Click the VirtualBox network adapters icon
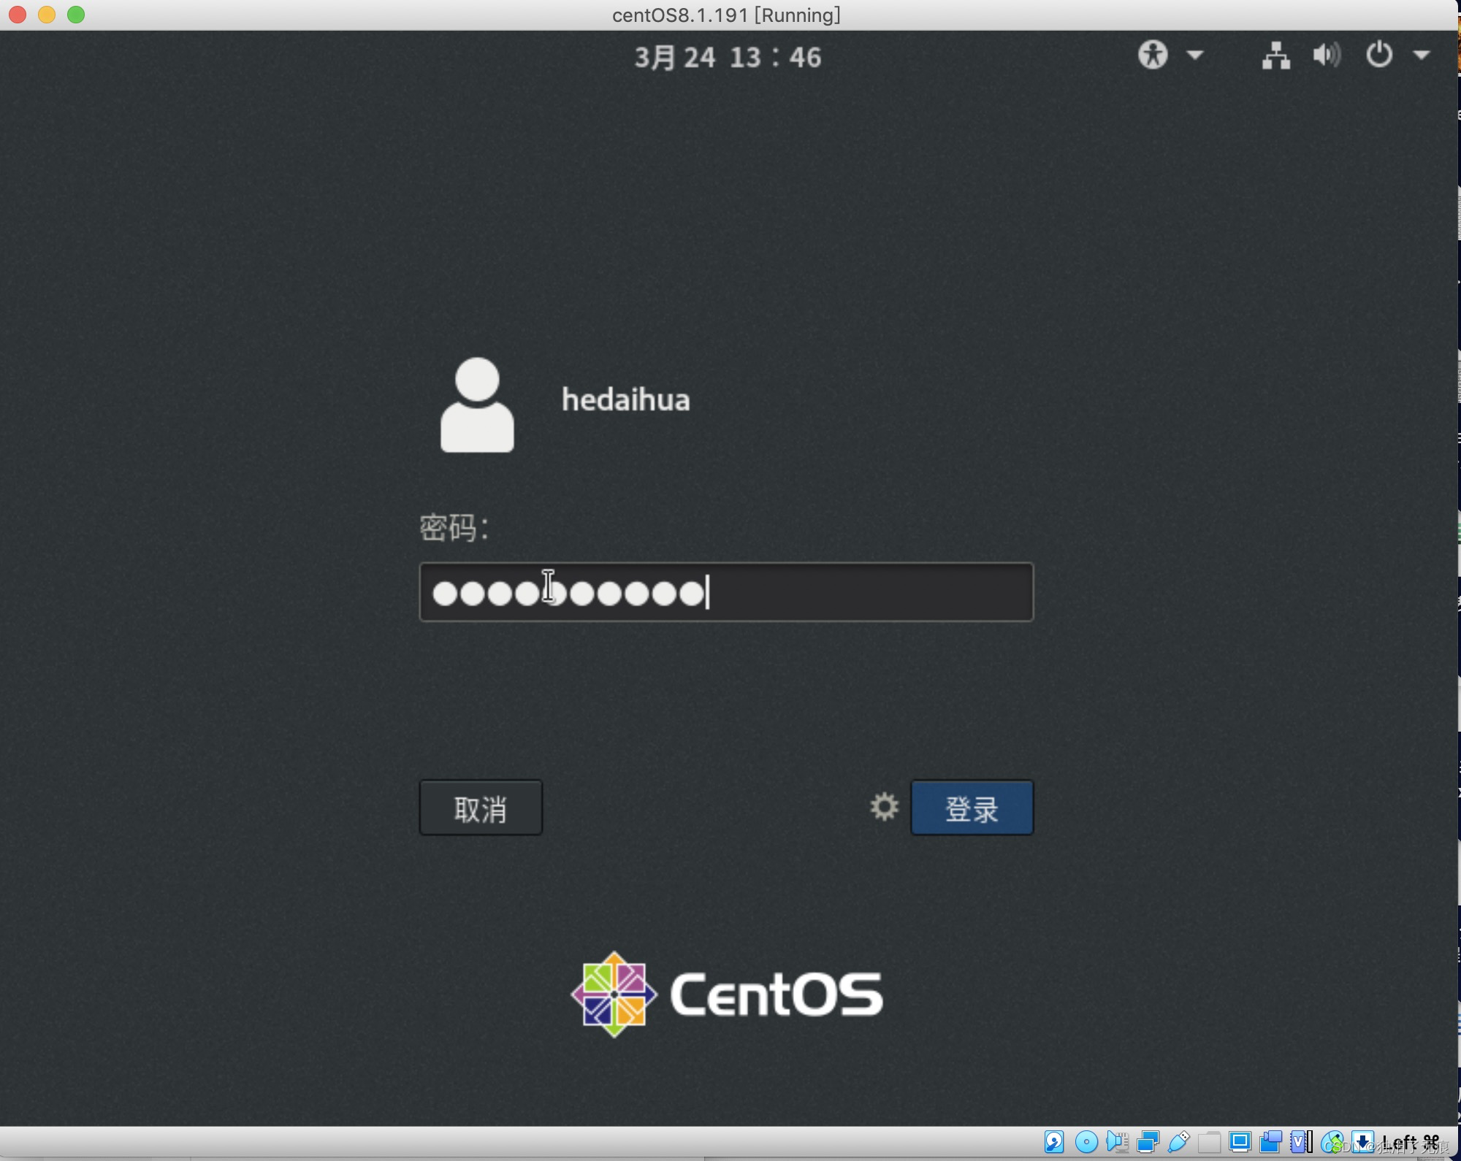Image resolution: width=1461 pixels, height=1161 pixels. [x=1148, y=1142]
